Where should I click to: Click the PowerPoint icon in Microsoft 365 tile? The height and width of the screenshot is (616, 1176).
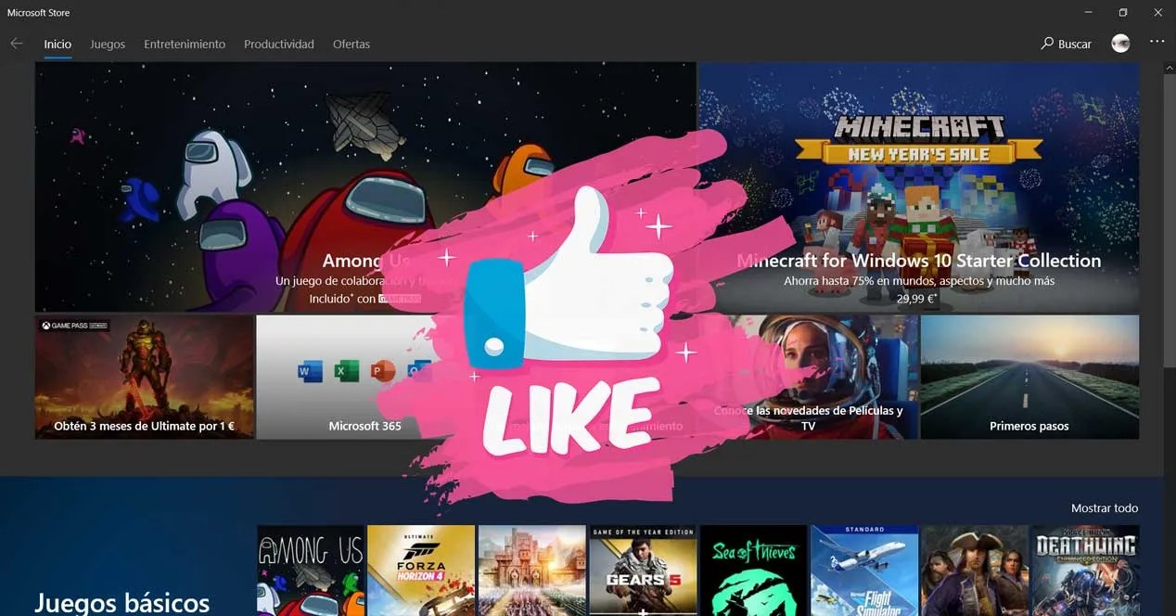coord(382,372)
